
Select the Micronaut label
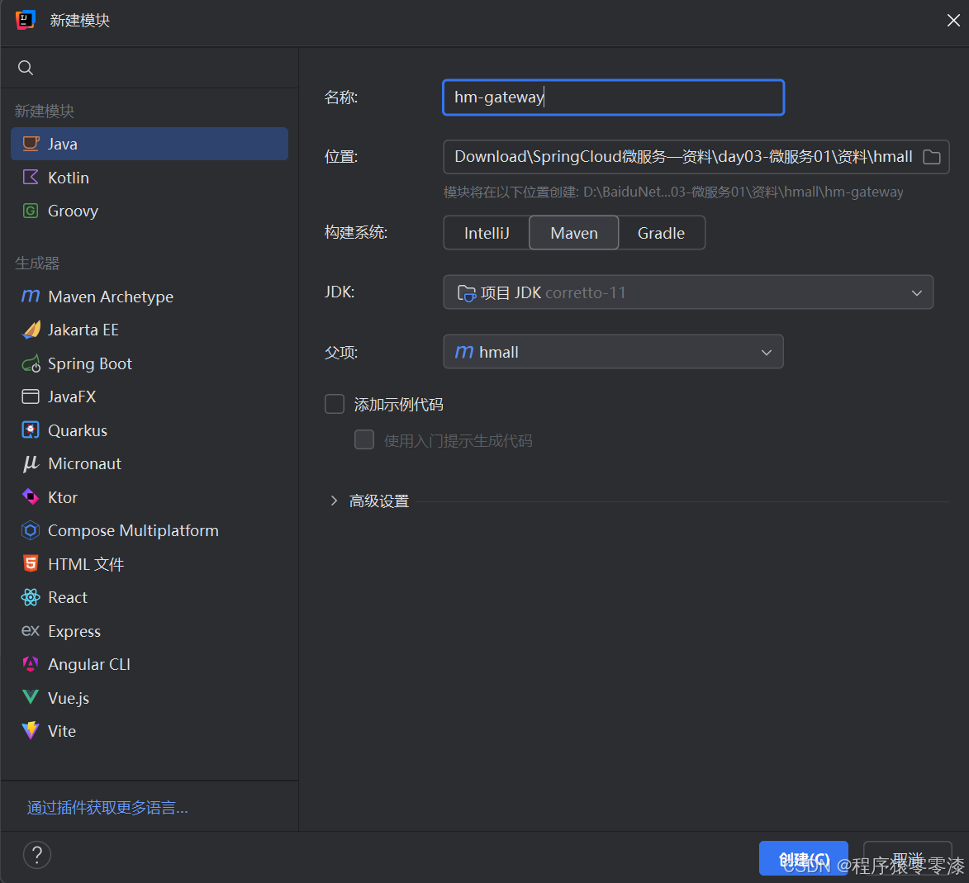84,463
